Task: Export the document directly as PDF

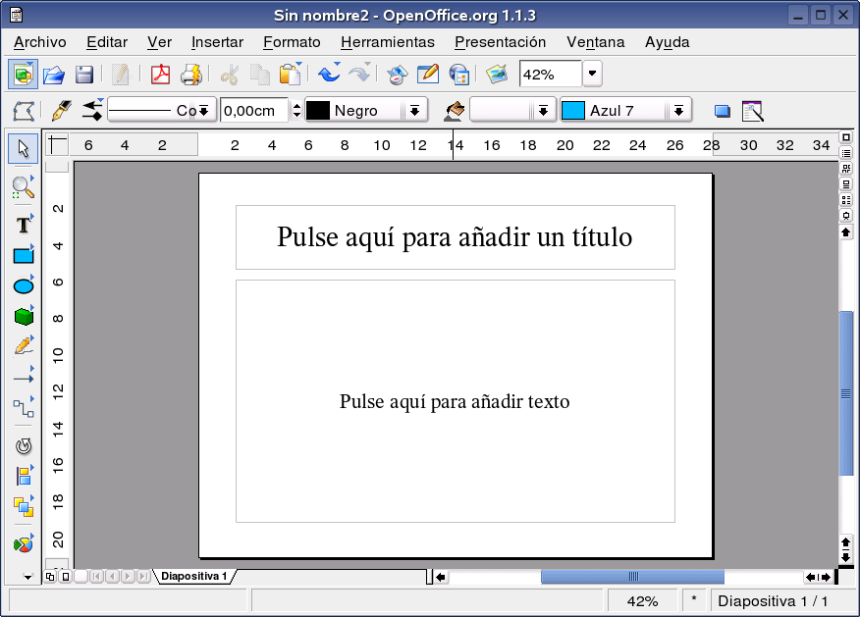Action: pyautogui.click(x=160, y=74)
